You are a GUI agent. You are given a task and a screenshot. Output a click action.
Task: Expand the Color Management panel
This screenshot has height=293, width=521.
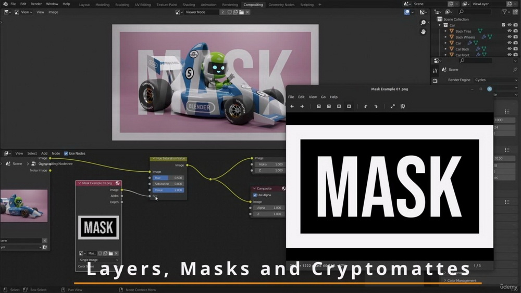[x=462, y=281]
